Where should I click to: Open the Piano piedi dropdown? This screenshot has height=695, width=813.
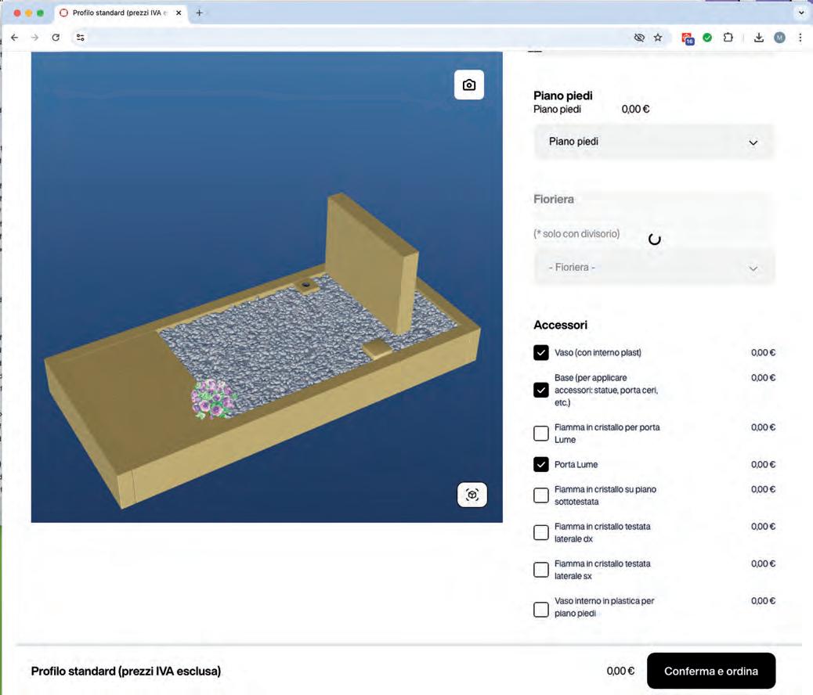654,142
